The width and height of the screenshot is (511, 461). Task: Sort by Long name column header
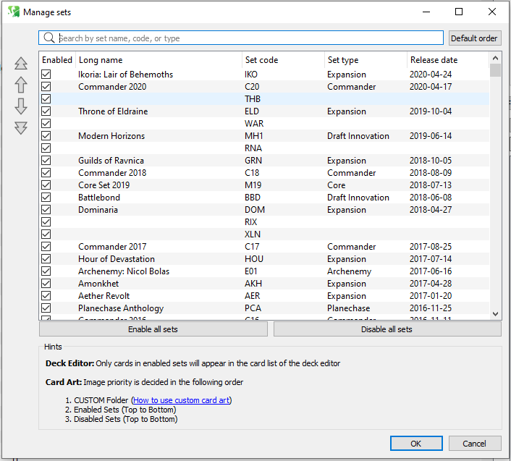click(159, 60)
